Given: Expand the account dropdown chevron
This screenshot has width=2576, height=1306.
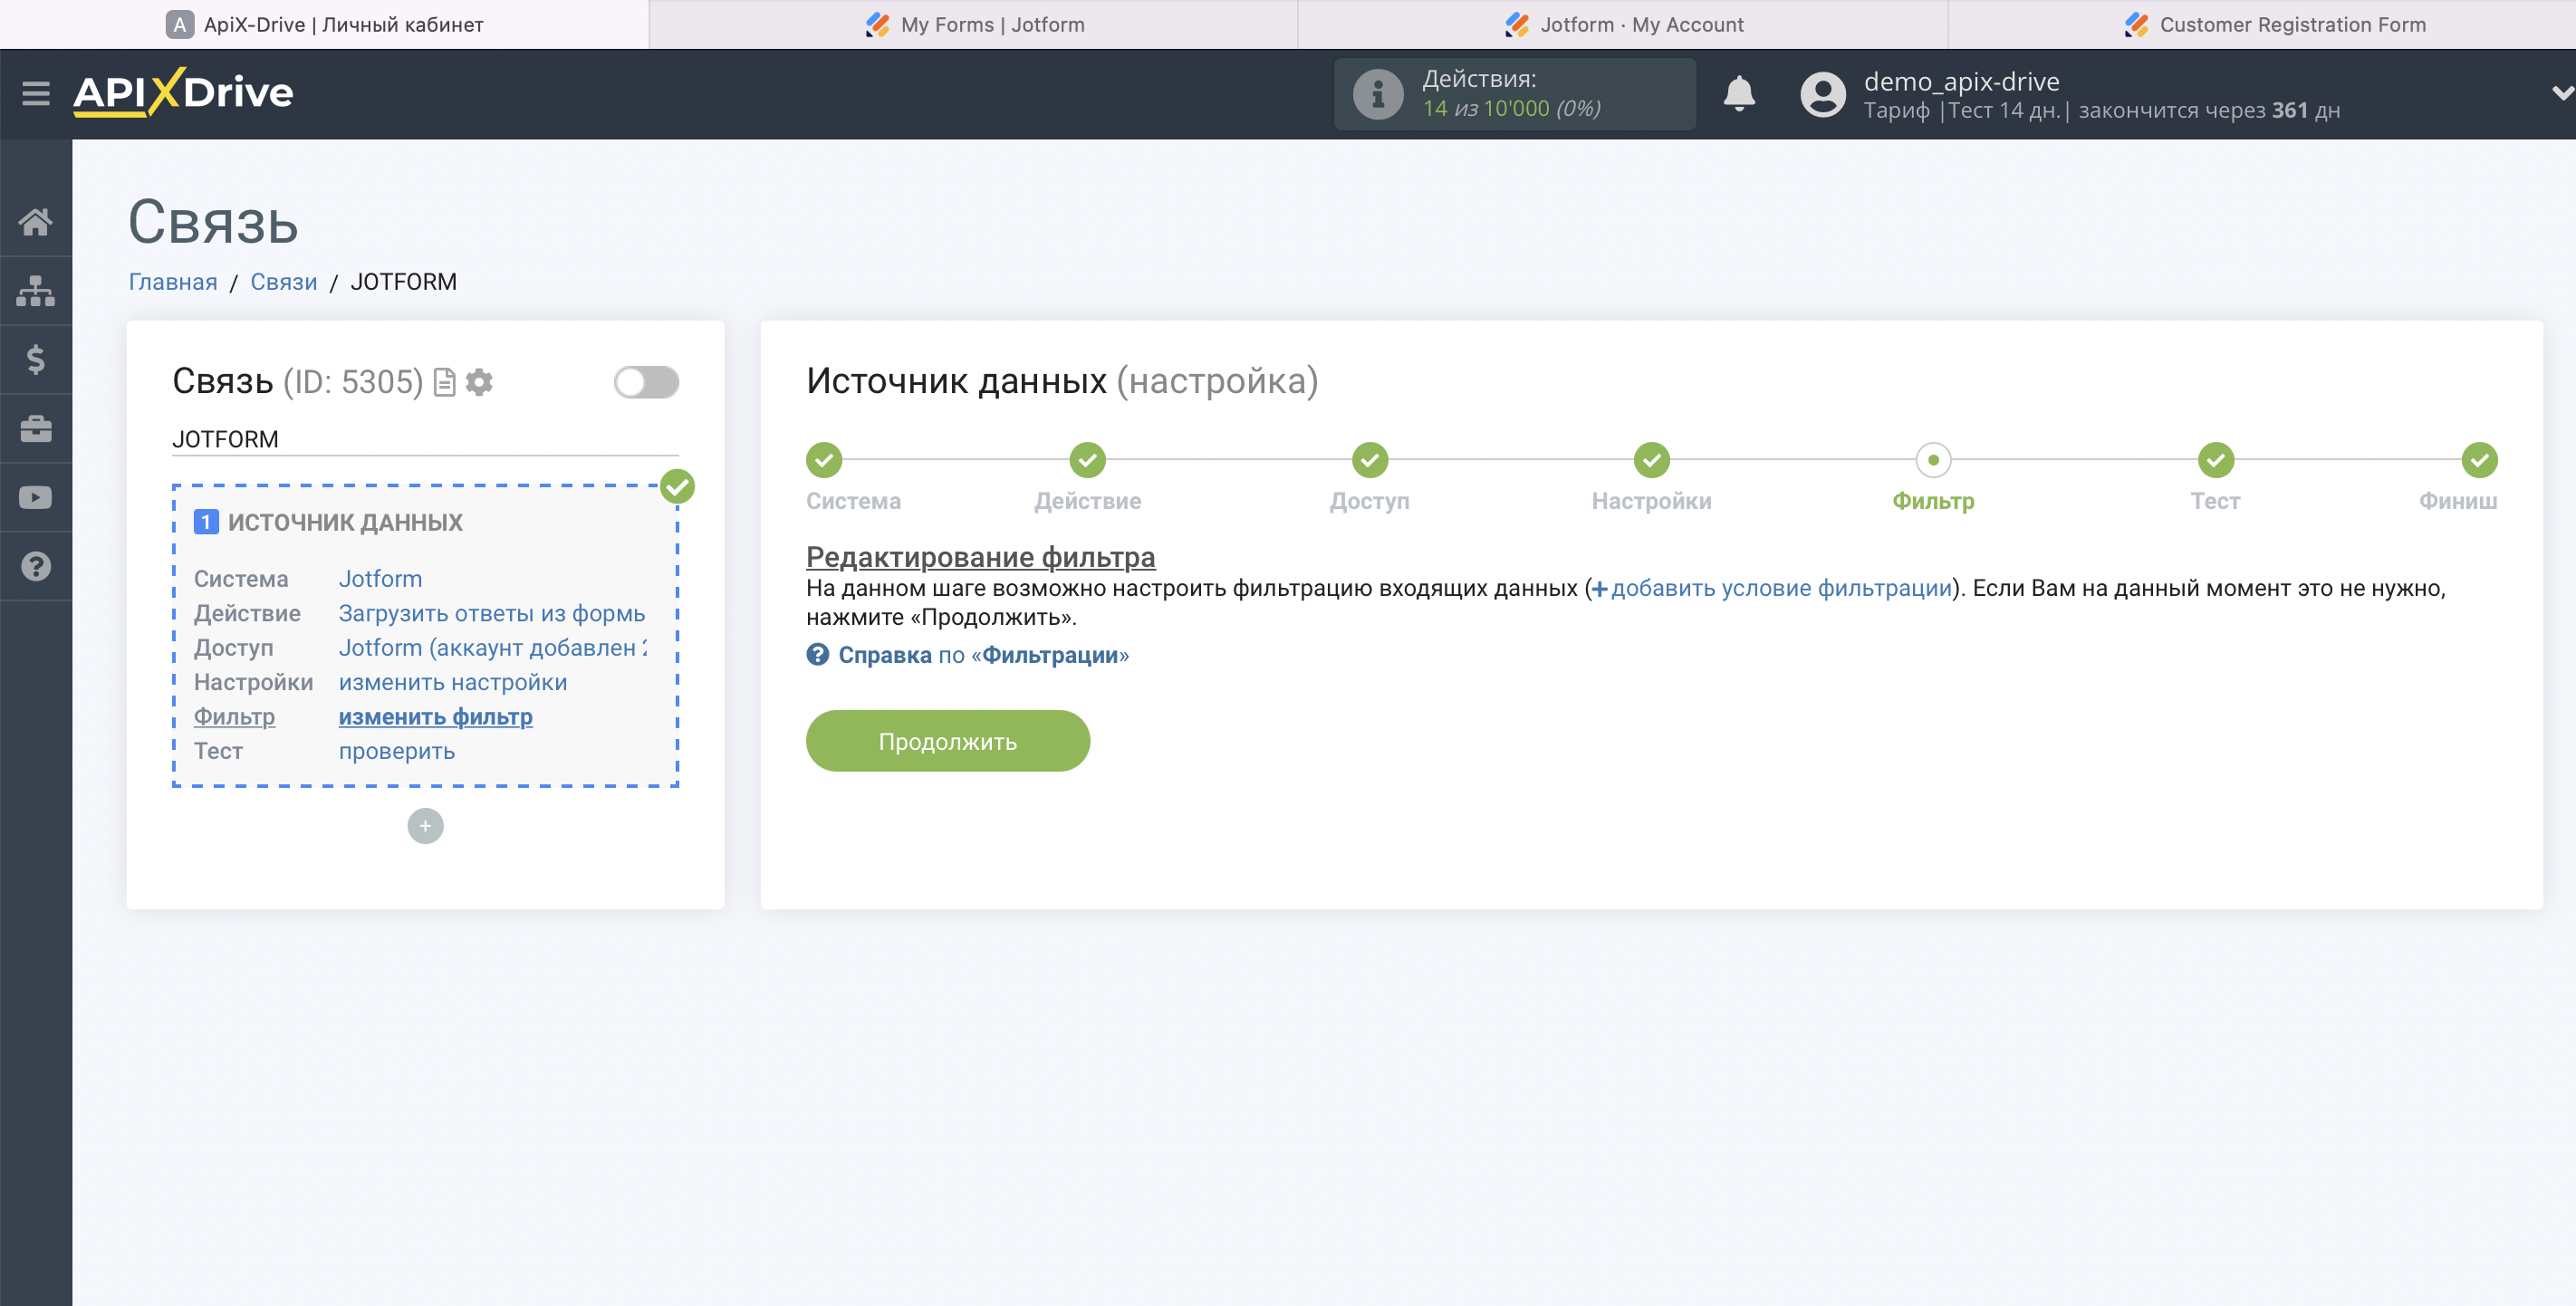Looking at the screenshot, I should [x=2562, y=93].
